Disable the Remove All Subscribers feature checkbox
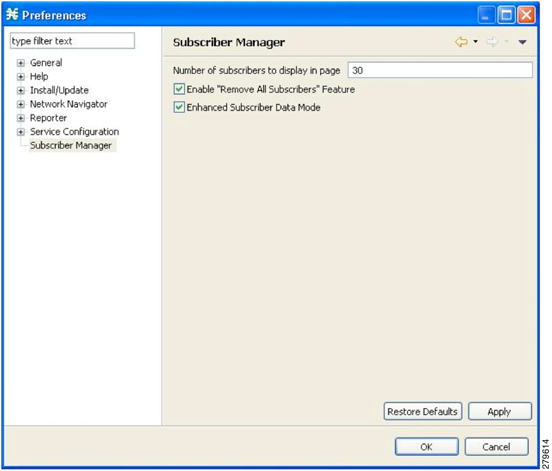 tap(178, 89)
